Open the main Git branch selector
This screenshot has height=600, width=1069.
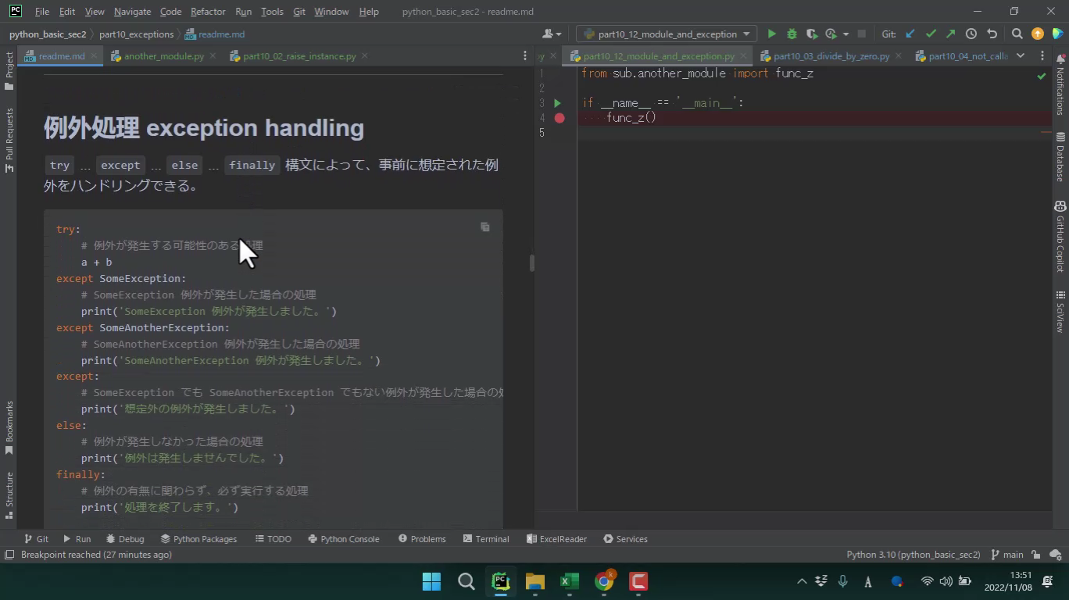point(1006,555)
